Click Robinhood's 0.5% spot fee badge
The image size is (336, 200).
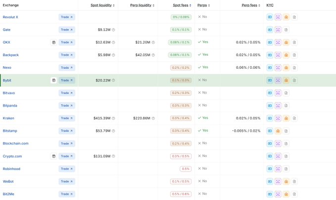coord(186,169)
